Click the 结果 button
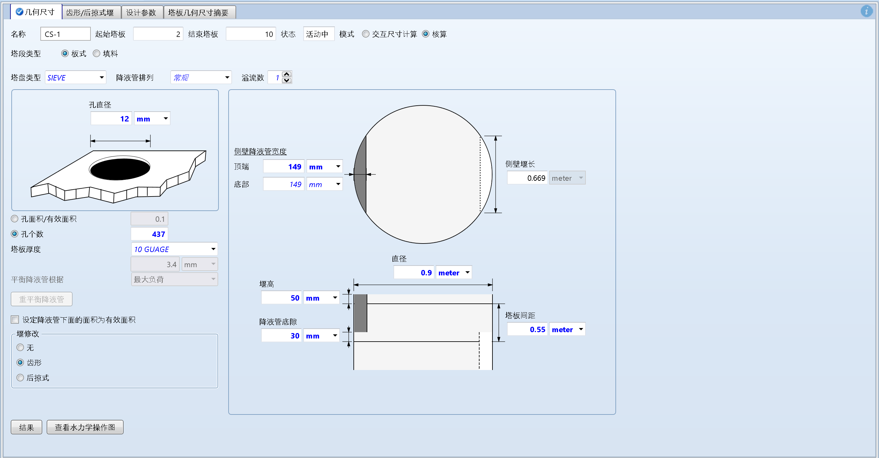The image size is (879, 458). pos(26,427)
